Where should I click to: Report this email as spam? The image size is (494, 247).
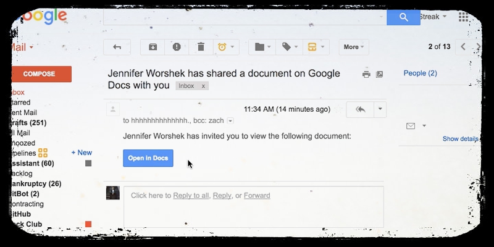pos(177,47)
